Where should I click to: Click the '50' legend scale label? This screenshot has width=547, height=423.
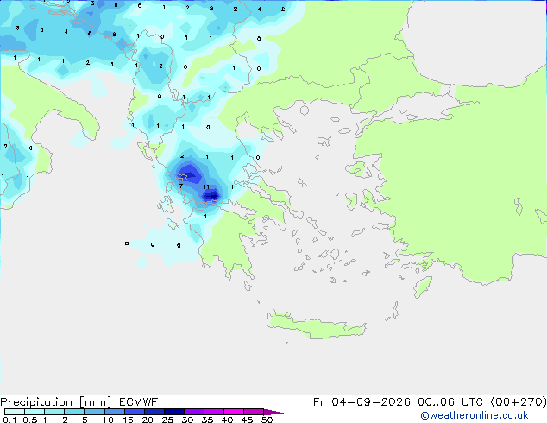pyautogui.click(x=267, y=420)
